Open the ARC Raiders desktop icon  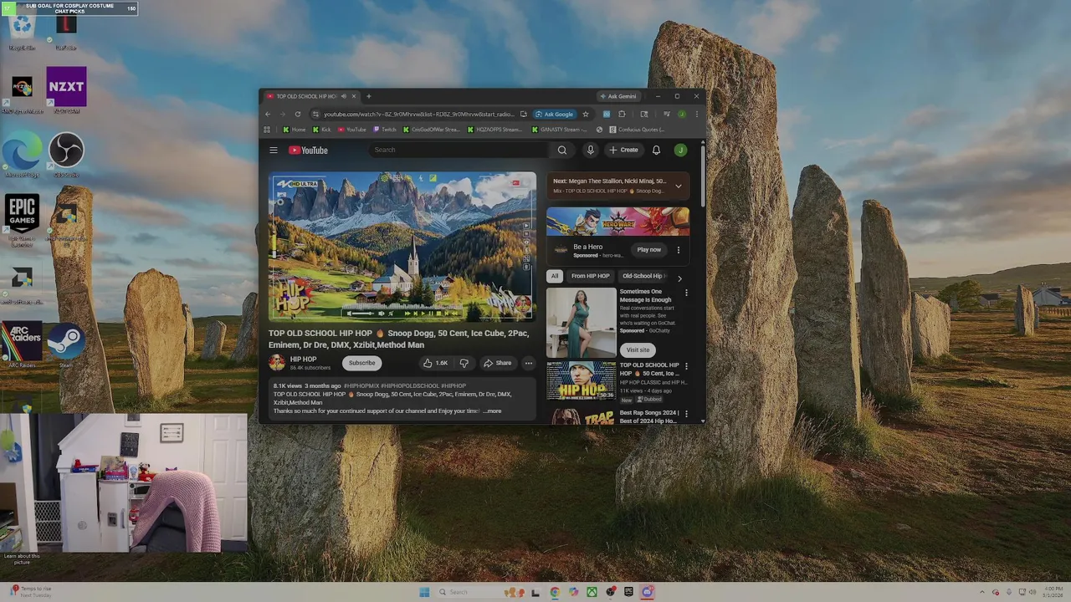(22, 346)
